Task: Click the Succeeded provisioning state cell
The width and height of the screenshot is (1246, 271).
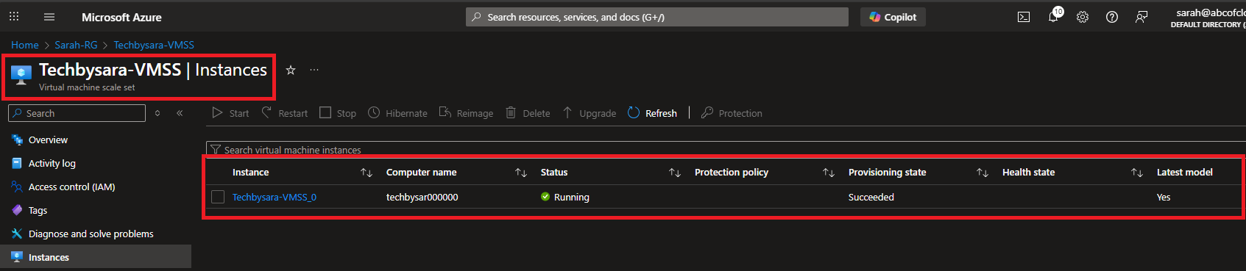Action: pyautogui.click(x=871, y=197)
